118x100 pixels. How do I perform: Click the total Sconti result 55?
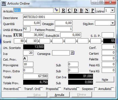[x=109, y=41]
